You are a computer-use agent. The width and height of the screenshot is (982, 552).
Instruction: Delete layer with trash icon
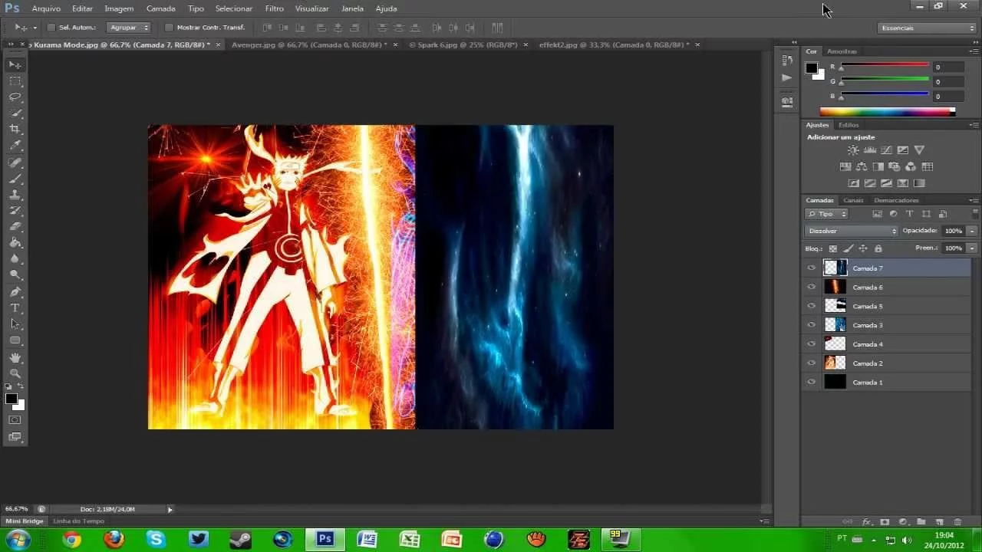(x=957, y=522)
